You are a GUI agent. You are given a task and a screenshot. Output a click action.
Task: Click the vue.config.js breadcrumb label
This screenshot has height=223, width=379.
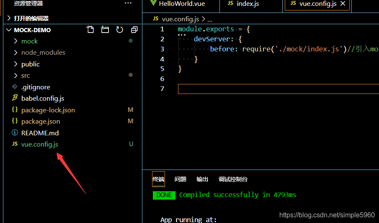(180, 19)
